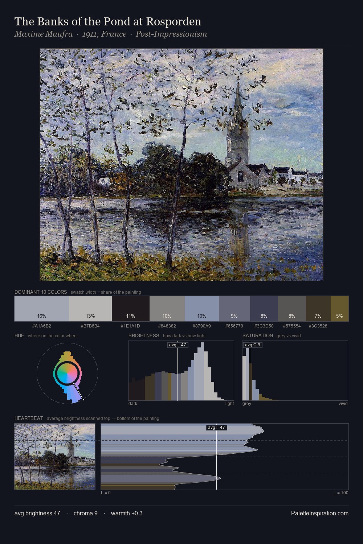363x544 pixels.
Task: Click the 'avg brightness 47' footer stat
Action: (37, 513)
